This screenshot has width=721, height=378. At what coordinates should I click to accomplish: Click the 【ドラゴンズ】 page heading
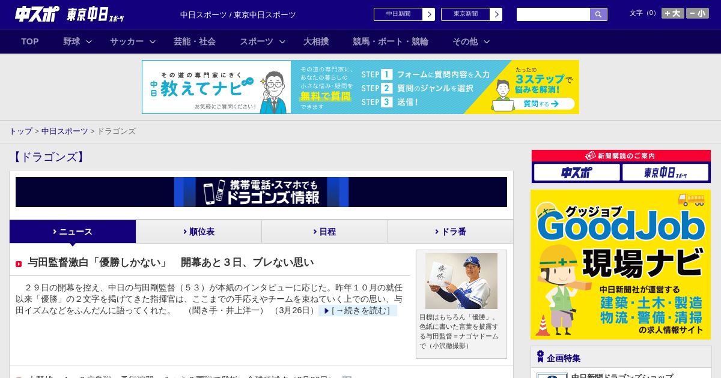tap(49, 157)
